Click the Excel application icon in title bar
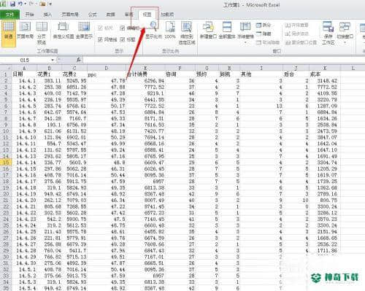 (4, 4)
